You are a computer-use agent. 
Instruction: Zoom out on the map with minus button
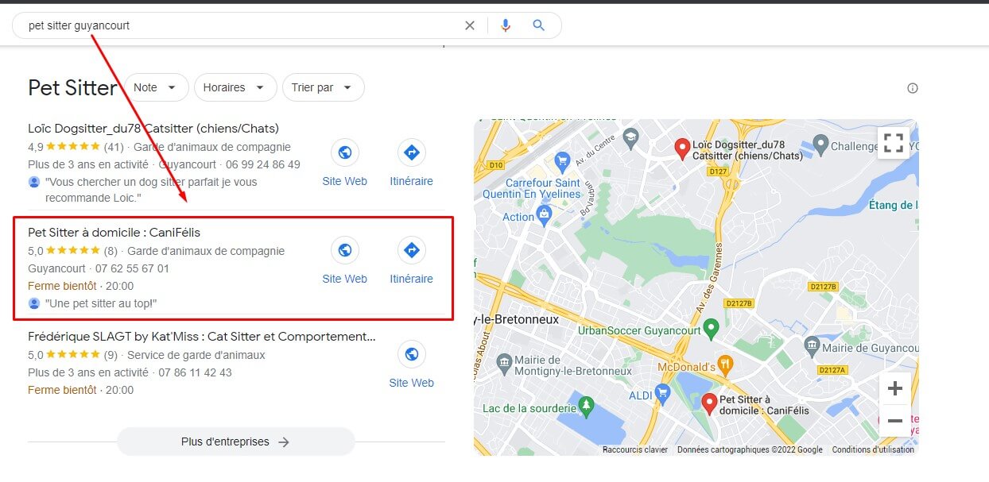(895, 421)
